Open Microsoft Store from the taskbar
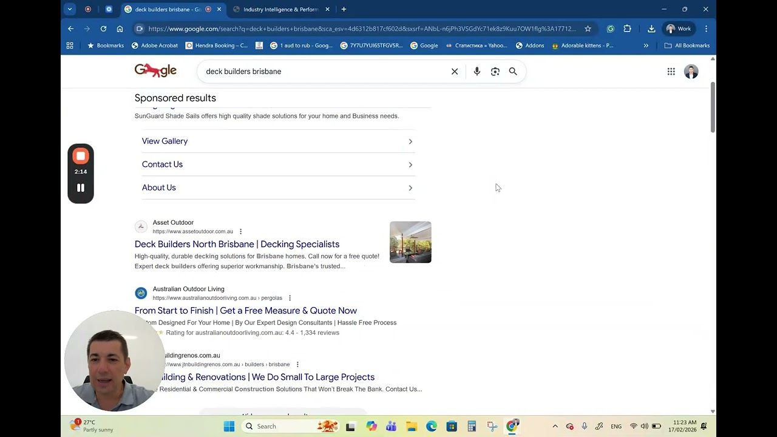Screen dimensions: 777x437 pyautogui.click(x=452, y=426)
